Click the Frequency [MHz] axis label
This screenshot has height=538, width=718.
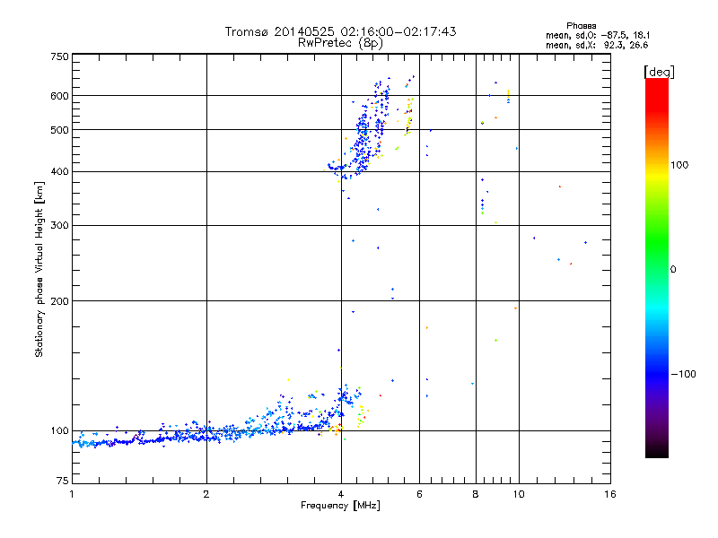pyautogui.click(x=340, y=507)
